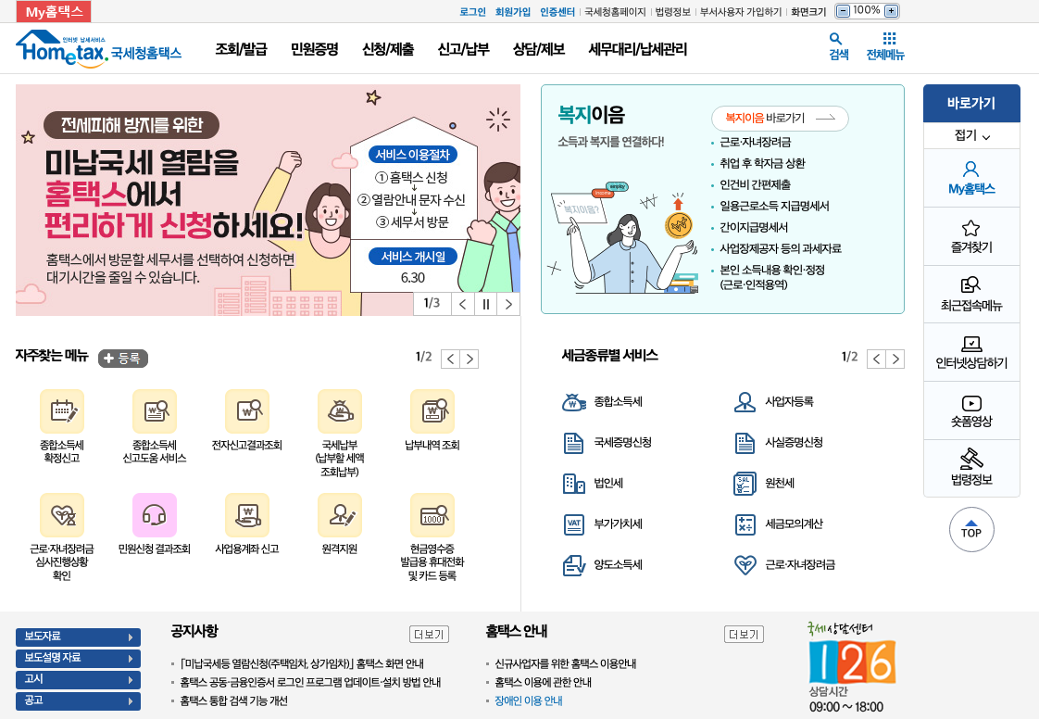Open the 상담/제보 menu
1039x719 pixels.
(539, 49)
